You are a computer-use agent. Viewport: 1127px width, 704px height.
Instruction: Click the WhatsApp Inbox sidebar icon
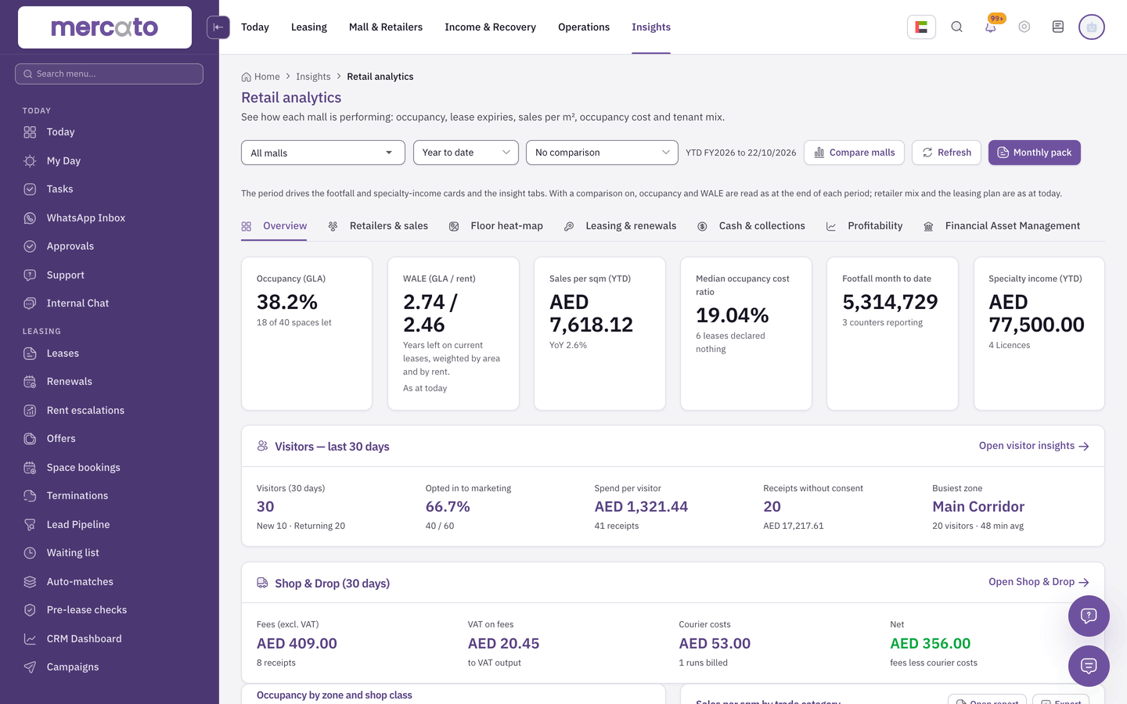30,218
